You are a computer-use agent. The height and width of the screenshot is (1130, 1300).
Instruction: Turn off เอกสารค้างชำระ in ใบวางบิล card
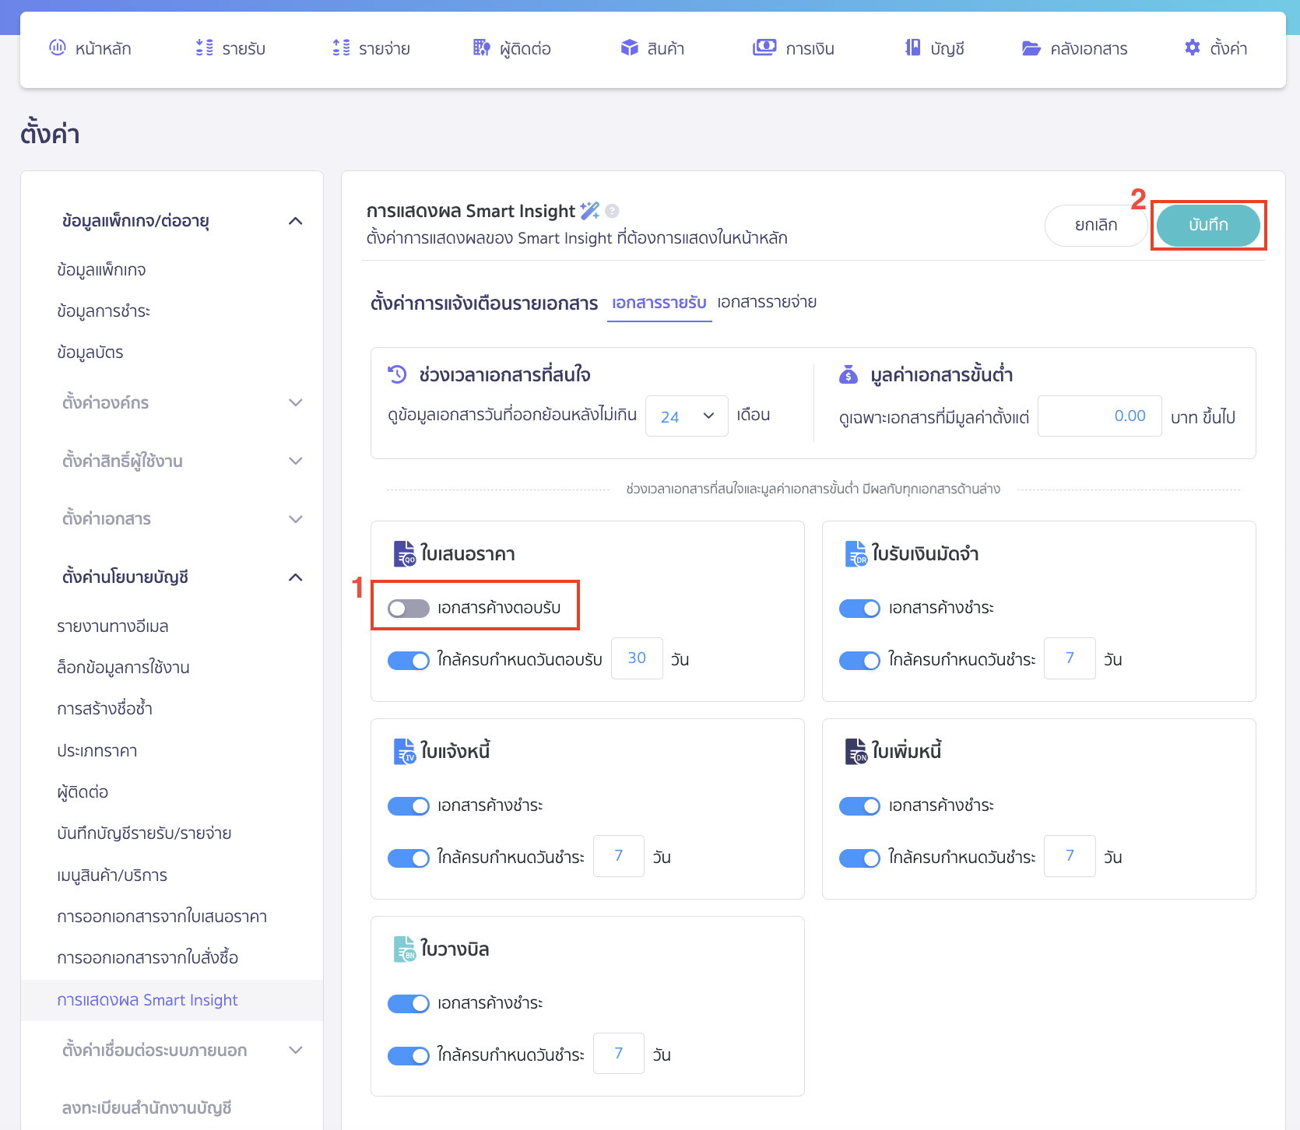point(408,1003)
